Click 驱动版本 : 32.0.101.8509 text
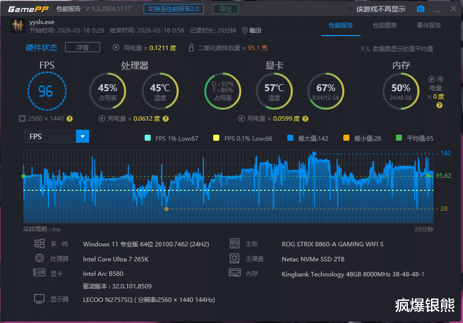Image resolution: width=463 pixels, height=323 pixels. click(117, 286)
